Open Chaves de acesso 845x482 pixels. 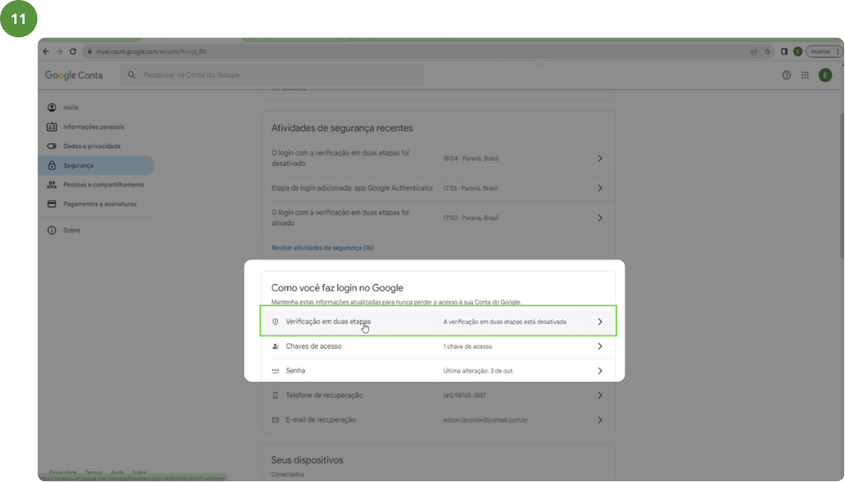[x=438, y=346]
